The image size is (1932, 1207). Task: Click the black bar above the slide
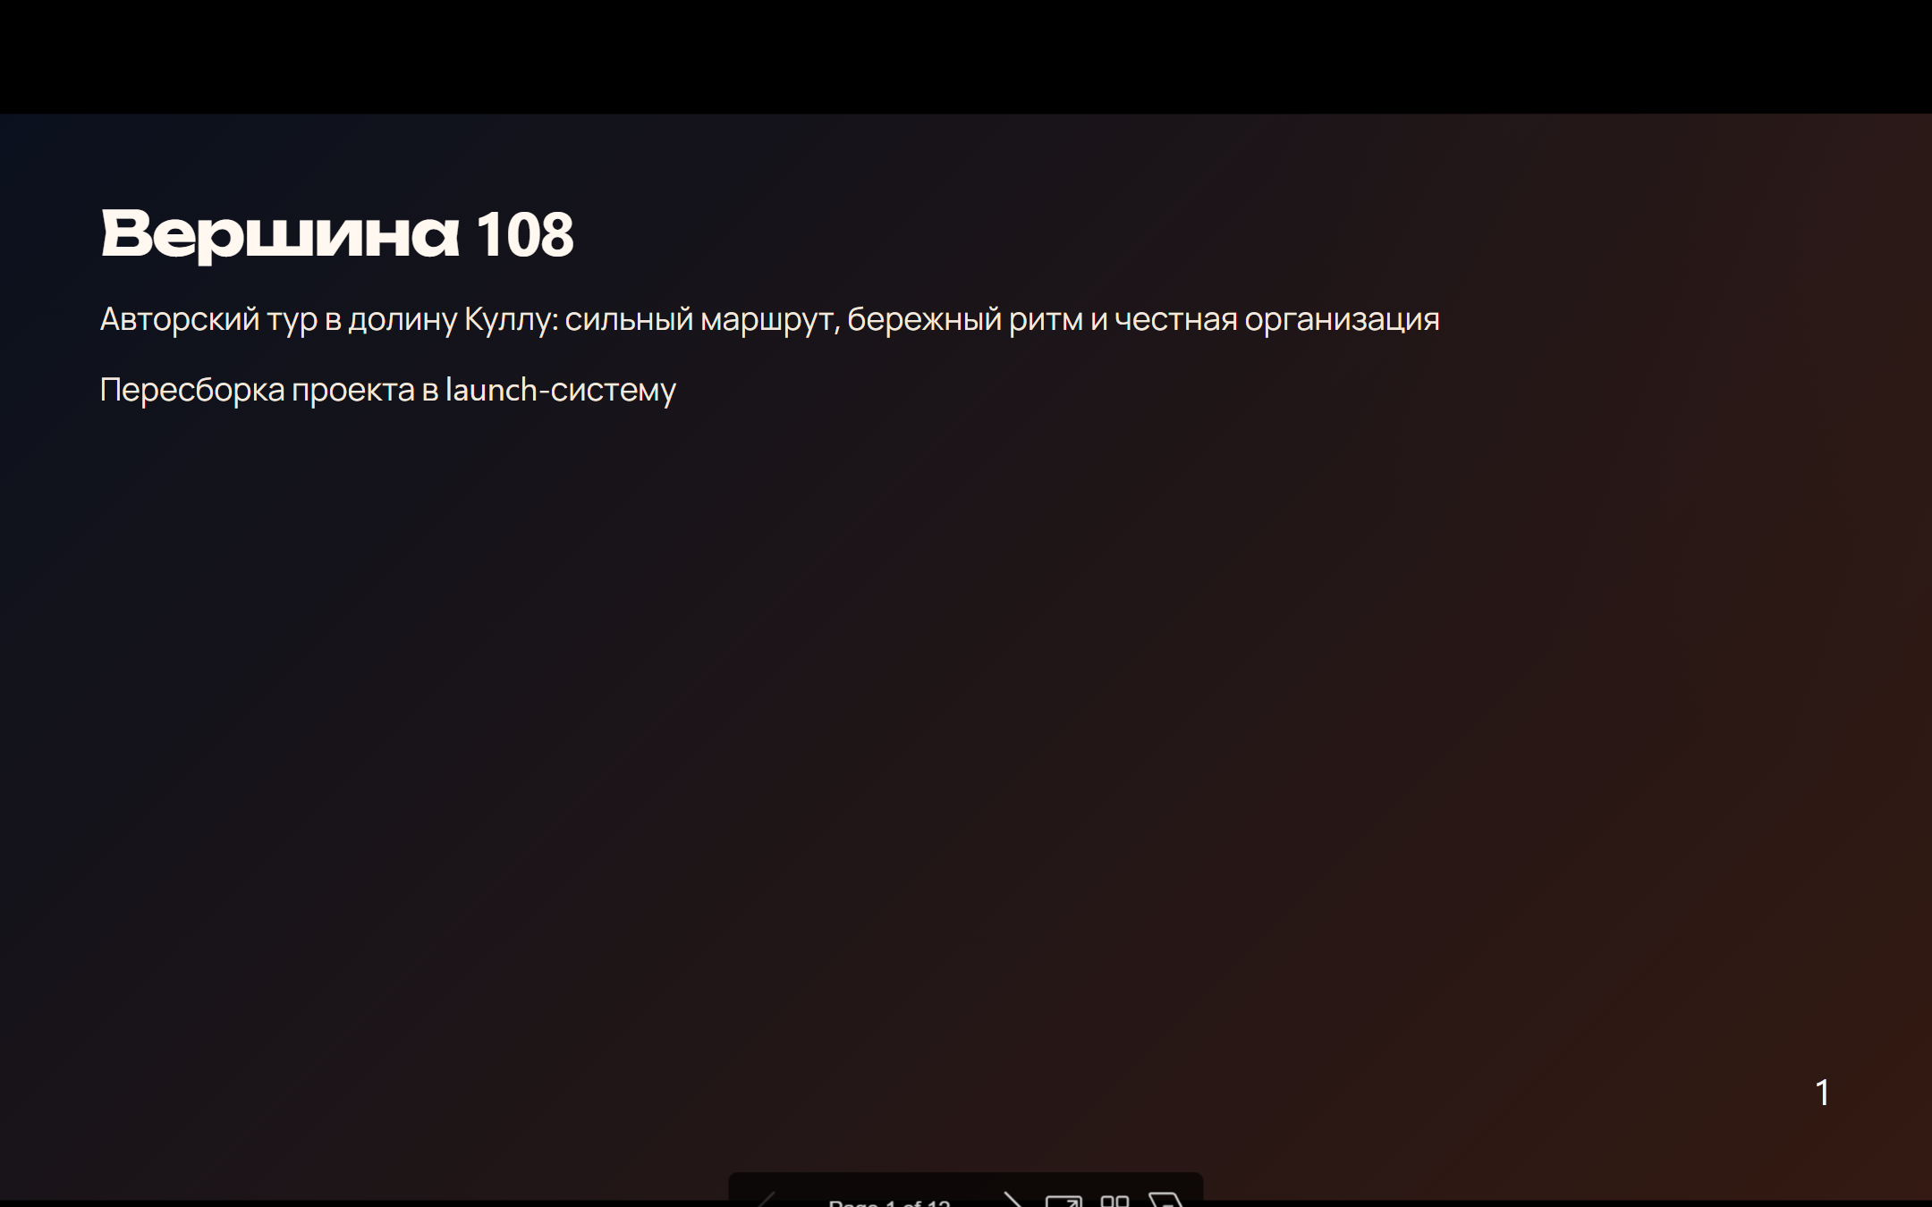966,56
